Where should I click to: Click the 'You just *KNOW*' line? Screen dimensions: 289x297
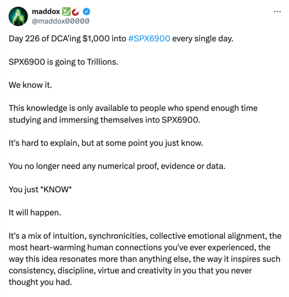click(x=40, y=190)
